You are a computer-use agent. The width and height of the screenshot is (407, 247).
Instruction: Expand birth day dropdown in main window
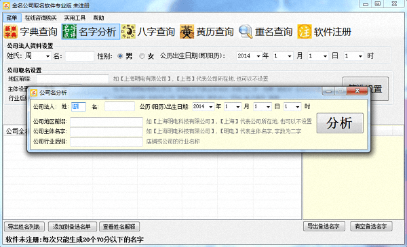pos(325,56)
